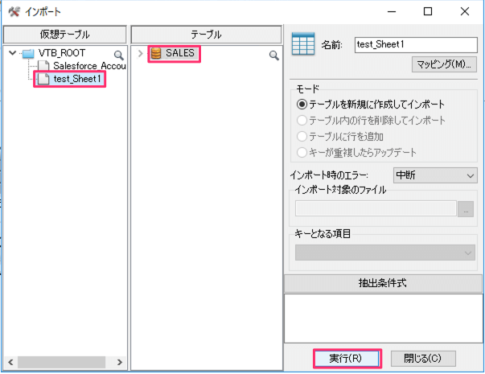Click the scroll left arrow in virtual table panel

pos(10,362)
